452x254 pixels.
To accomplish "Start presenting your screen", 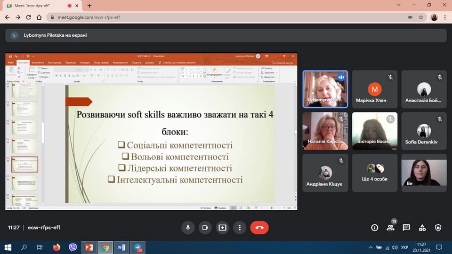I will [x=222, y=228].
